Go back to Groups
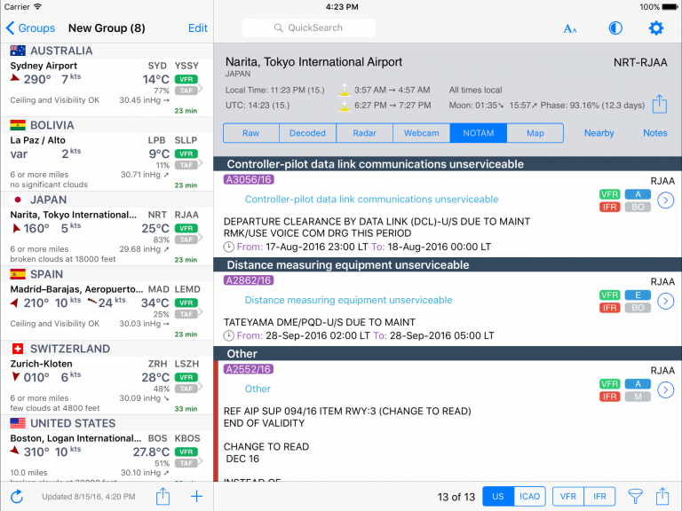Viewport: 682px width, 511px height. tap(30, 28)
